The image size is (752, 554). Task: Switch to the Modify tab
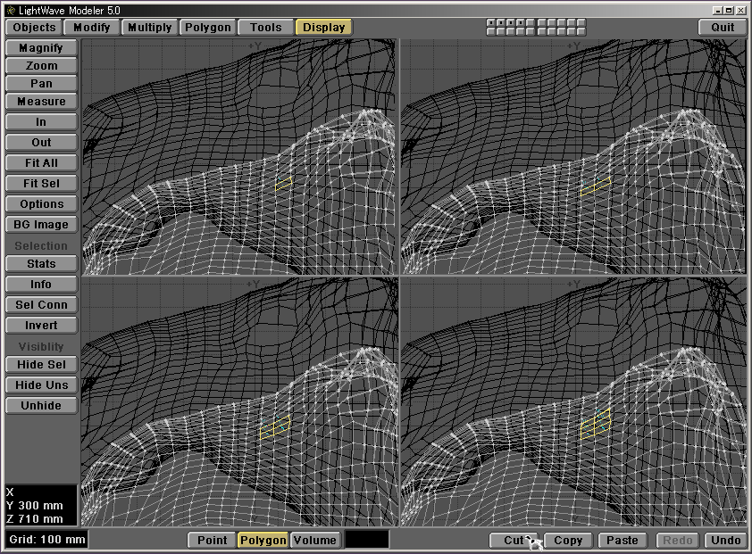pyautogui.click(x=91, y=27)
